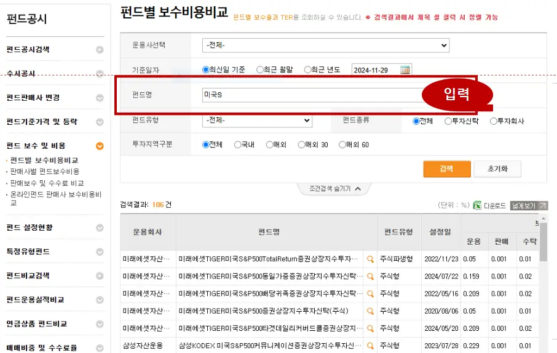Click 미래에셋TIGER미국S&P500TotalReturn fund name

[268, 259]
